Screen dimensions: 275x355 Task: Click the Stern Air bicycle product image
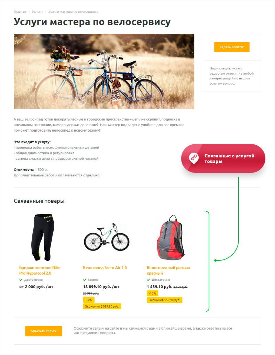[107, 236]
